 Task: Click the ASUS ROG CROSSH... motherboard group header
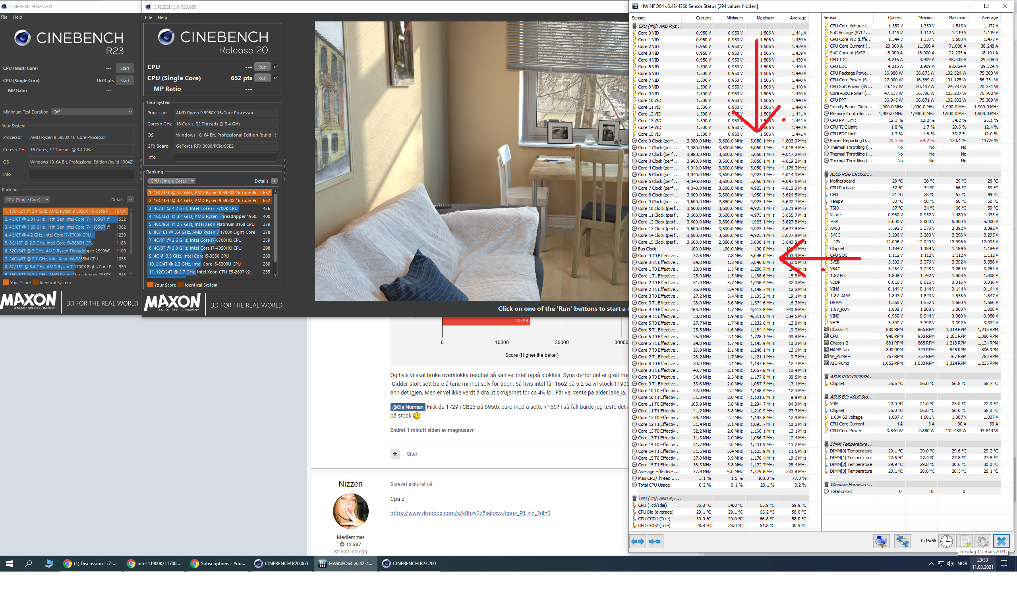pyautogui.click(x=851, y=174)
